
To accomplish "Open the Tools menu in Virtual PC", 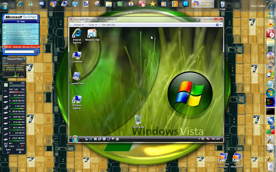I will click(x=92, y=25).
